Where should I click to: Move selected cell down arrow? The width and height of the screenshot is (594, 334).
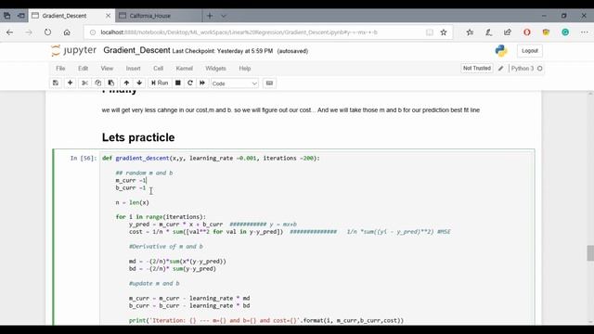(x=139, y=83)
